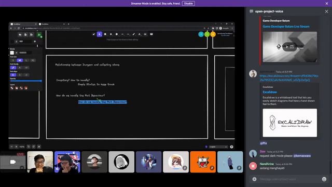Open the white stroke color swatch
332x187 pixels.
[x=12, y=52]
